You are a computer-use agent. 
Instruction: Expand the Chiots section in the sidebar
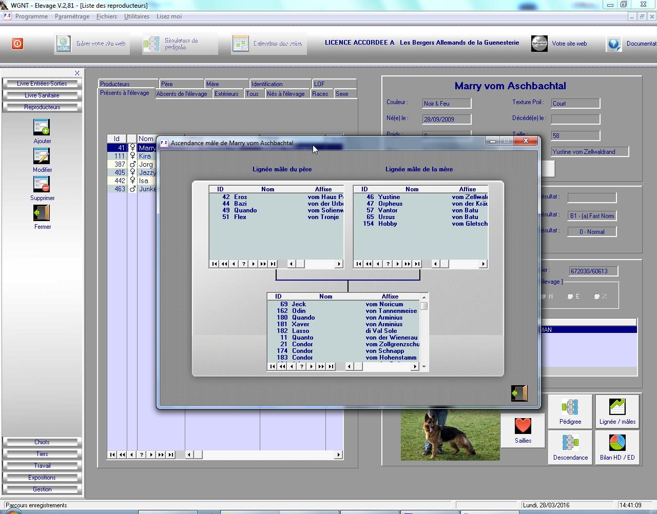tap(42, 442)
